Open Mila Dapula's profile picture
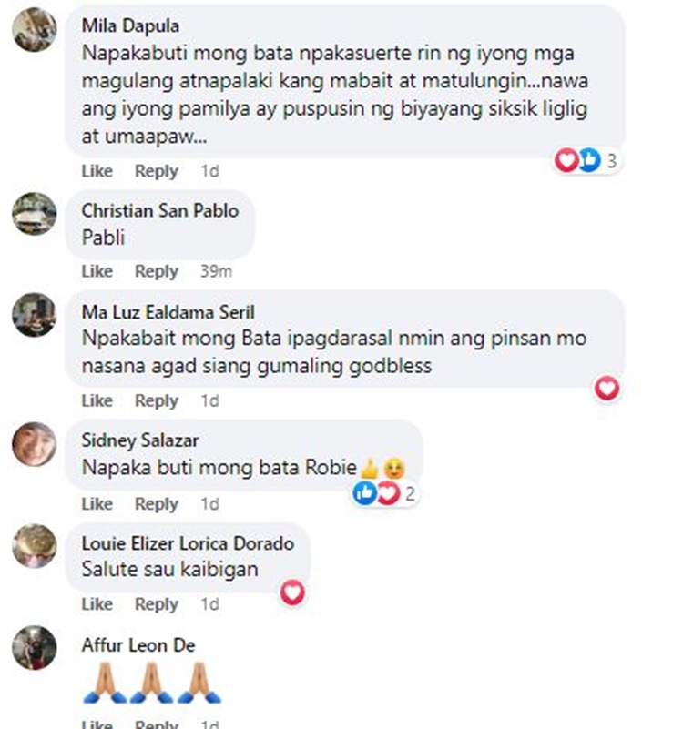Viewport: 683px width, 729px height. [x=35, y=30]
